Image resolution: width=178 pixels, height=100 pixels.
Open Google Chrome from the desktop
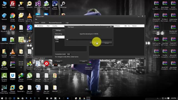(x=13, y=17)
